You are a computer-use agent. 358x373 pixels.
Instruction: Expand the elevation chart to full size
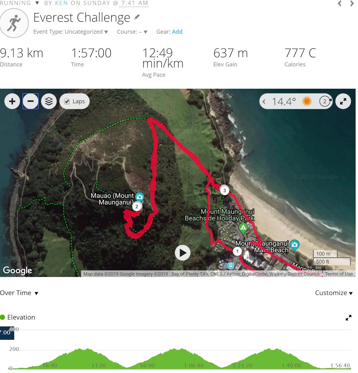[348, 318]
